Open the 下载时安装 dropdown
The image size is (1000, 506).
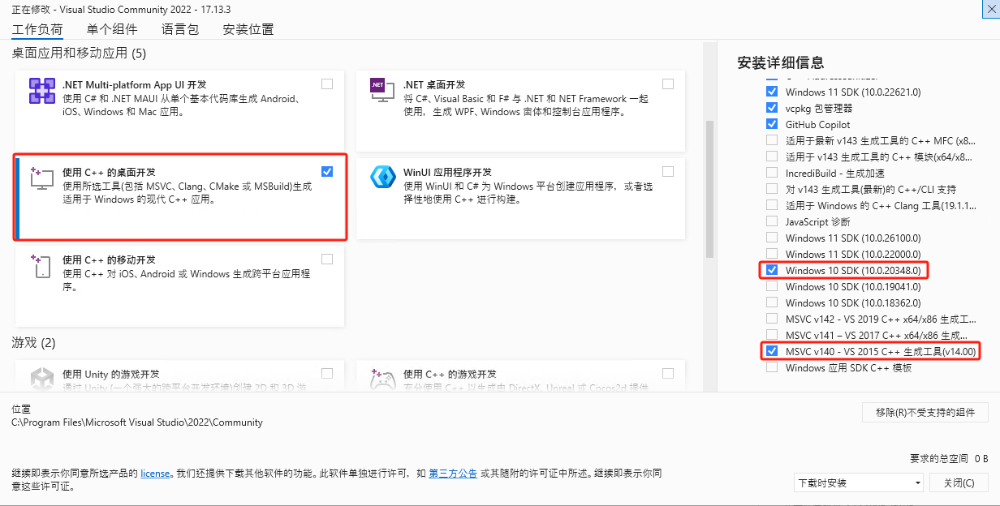(x=859, y=482)
